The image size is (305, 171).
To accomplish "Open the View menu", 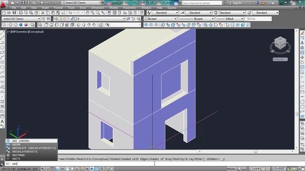I will [x=34, y=8].
